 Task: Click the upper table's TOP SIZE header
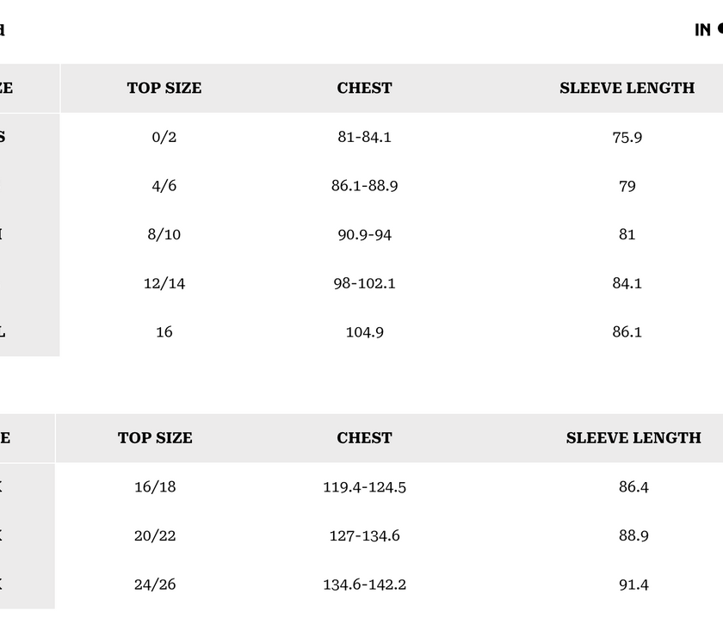164,88
